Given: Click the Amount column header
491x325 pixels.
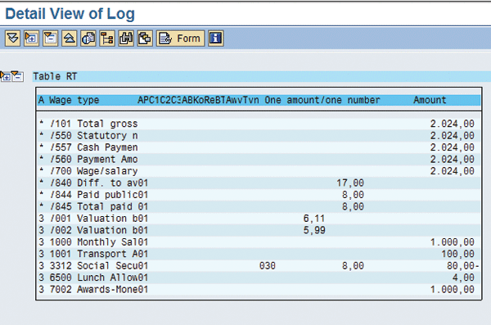Looking at the screenshot, I should coord(430,100).
